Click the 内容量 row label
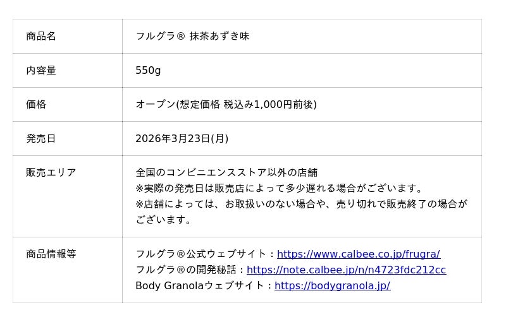Viewport: 506px width, 322px height. [x=41, y=70]
